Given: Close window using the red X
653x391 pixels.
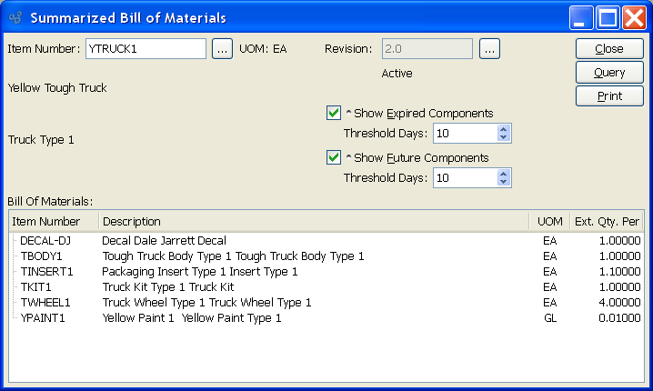Looking at the screenshot, I should click(x=633, y=17).
